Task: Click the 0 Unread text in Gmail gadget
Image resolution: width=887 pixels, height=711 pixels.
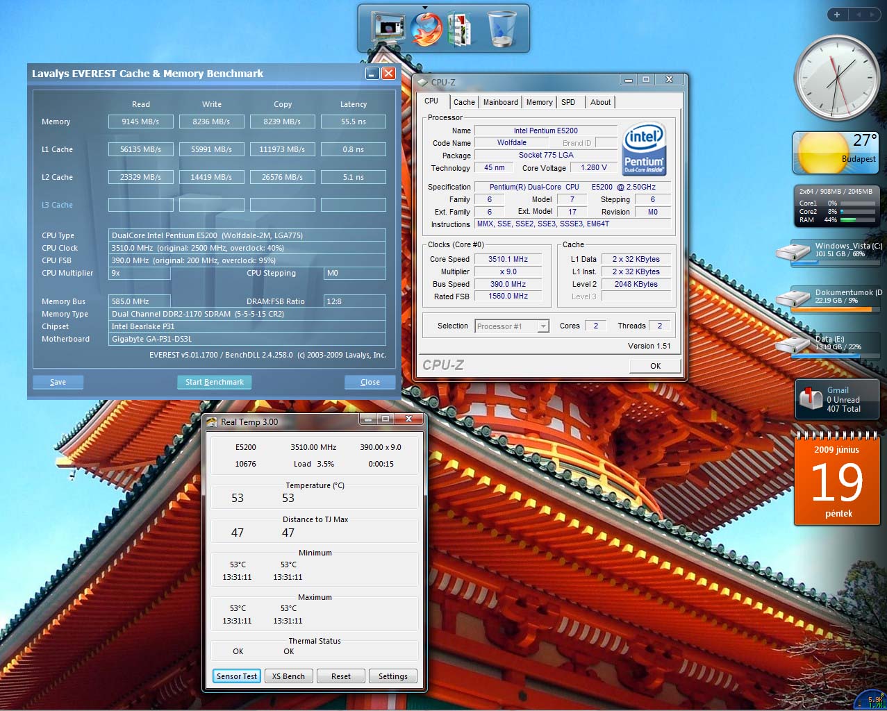Action: (843, 400)
